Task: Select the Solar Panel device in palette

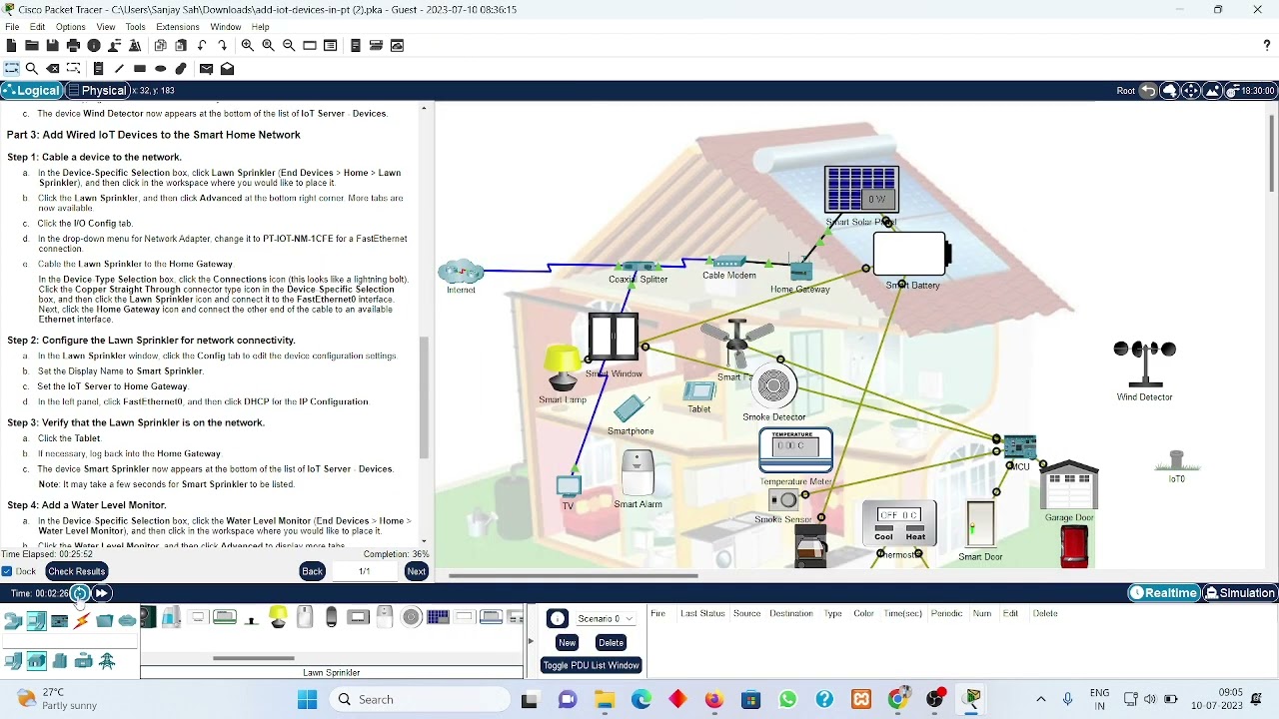Action: [438, 618]
